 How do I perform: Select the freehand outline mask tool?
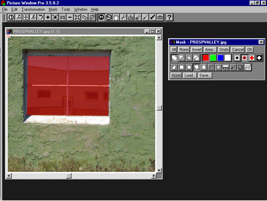point(174,67)
